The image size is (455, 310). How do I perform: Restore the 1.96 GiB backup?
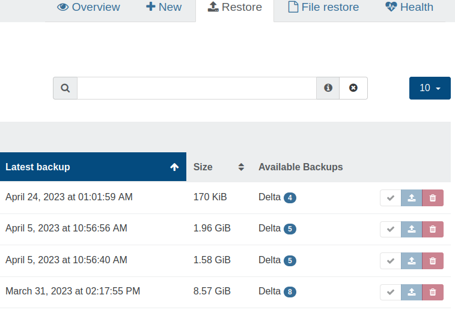pos(412,229)
